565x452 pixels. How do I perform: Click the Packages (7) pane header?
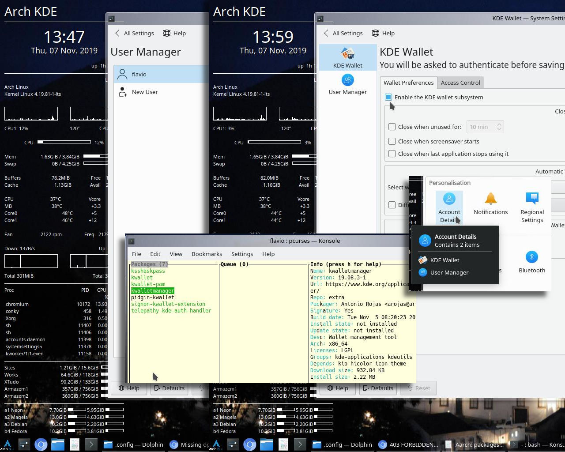tap(150, 264)
